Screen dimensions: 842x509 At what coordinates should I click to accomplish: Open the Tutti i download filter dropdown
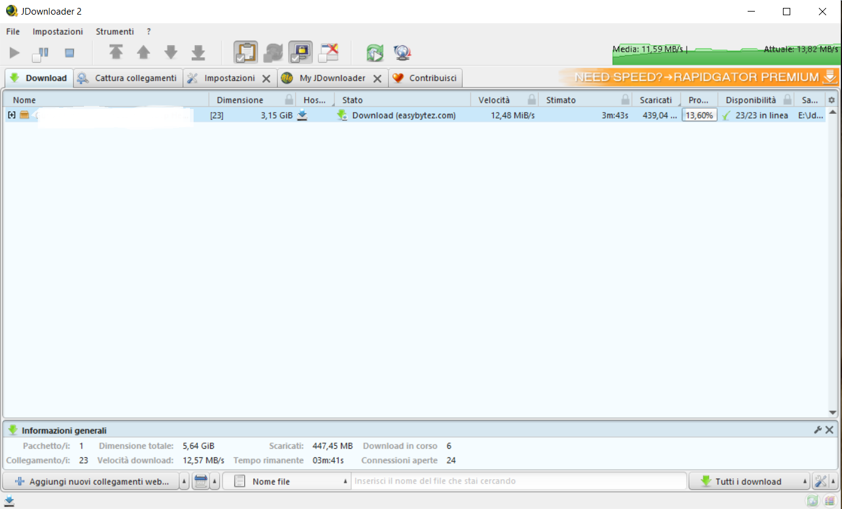coord(749,482)
